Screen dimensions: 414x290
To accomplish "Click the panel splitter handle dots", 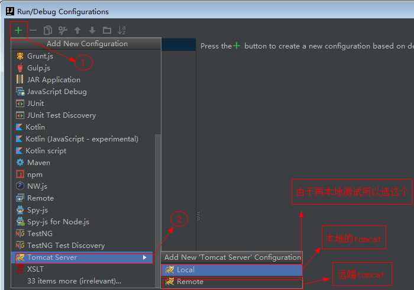I will (x=198, y=216).
